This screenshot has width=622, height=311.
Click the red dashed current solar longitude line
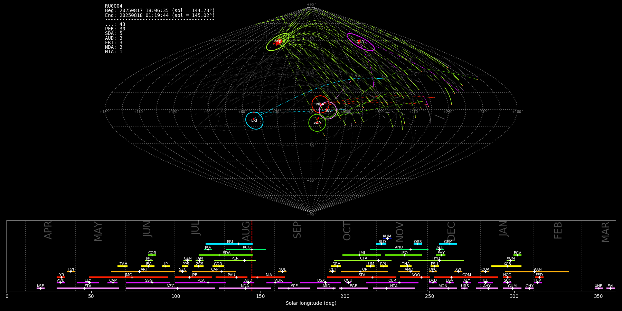[252, 256]
